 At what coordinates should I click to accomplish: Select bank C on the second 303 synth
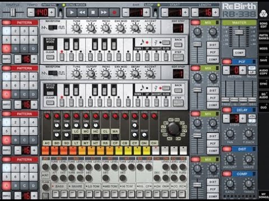pos(25,94)
